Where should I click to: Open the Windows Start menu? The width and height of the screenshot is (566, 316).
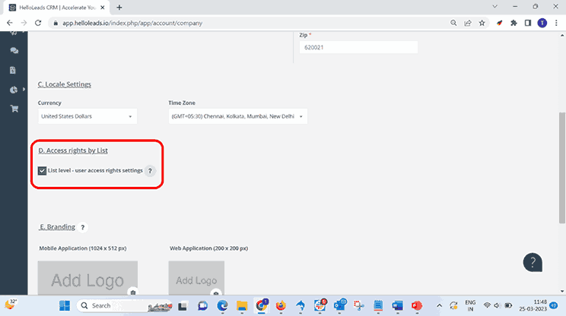pos(65,305)
